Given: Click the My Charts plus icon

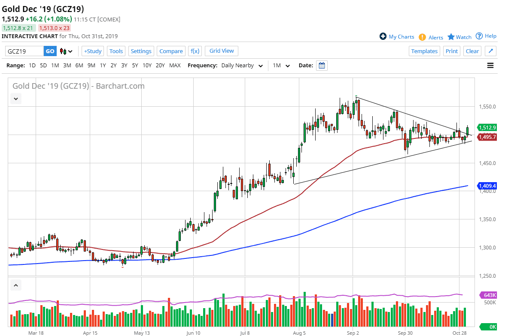Looking at the screenshot, I should 383,36.
